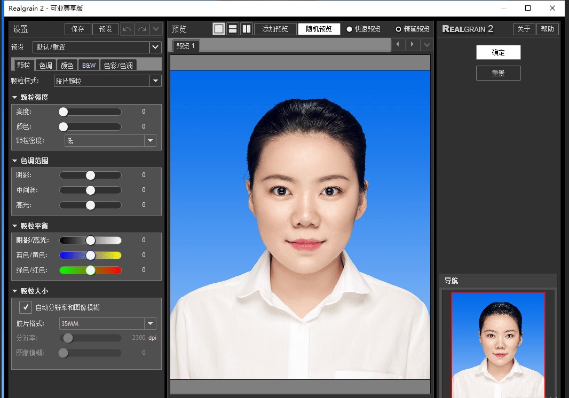Click the 颜色 grain strength slider handle

coord(63,126)
